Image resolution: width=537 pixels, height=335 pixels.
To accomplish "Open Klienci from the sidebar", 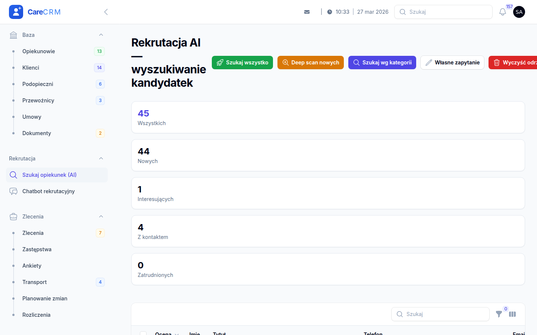I will click(x=31, y=67).
